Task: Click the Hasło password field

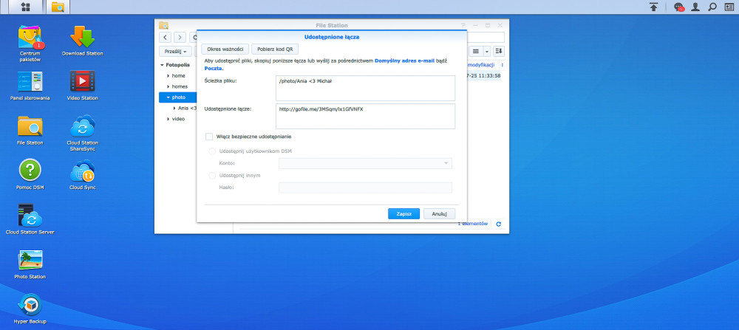Action: (x=365, y=188)
